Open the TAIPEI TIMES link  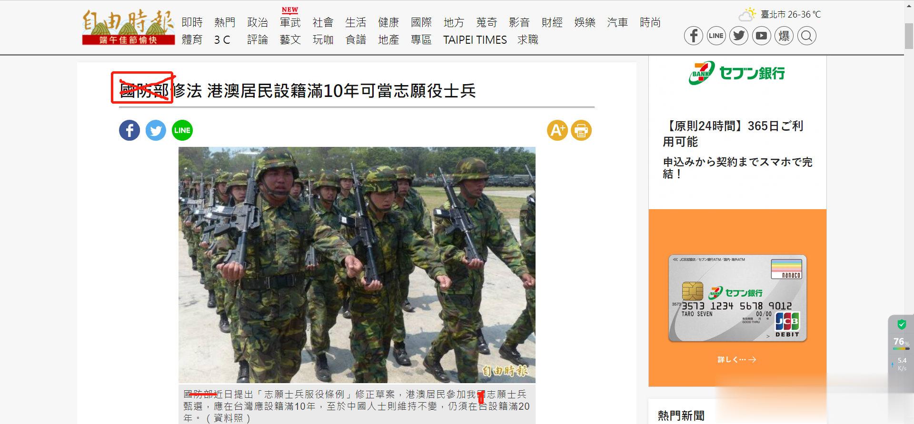tap(475, 39)
